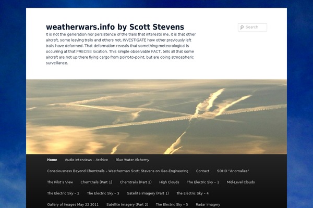Screen dimensions: 313x208
Task: Select Chemtrails (Part 1) menu item
Action: click(97, 182)
